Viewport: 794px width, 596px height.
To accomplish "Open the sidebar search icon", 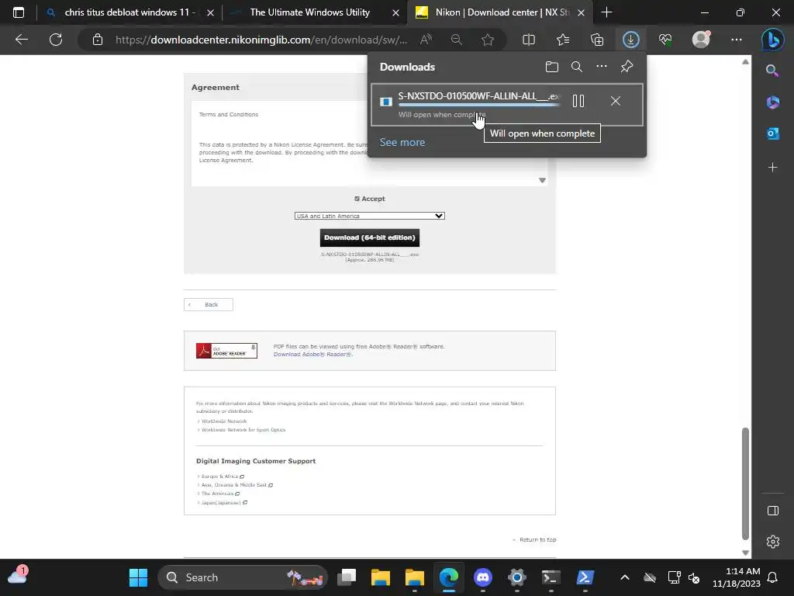I will pyautogui.click(x=773, y=71).
